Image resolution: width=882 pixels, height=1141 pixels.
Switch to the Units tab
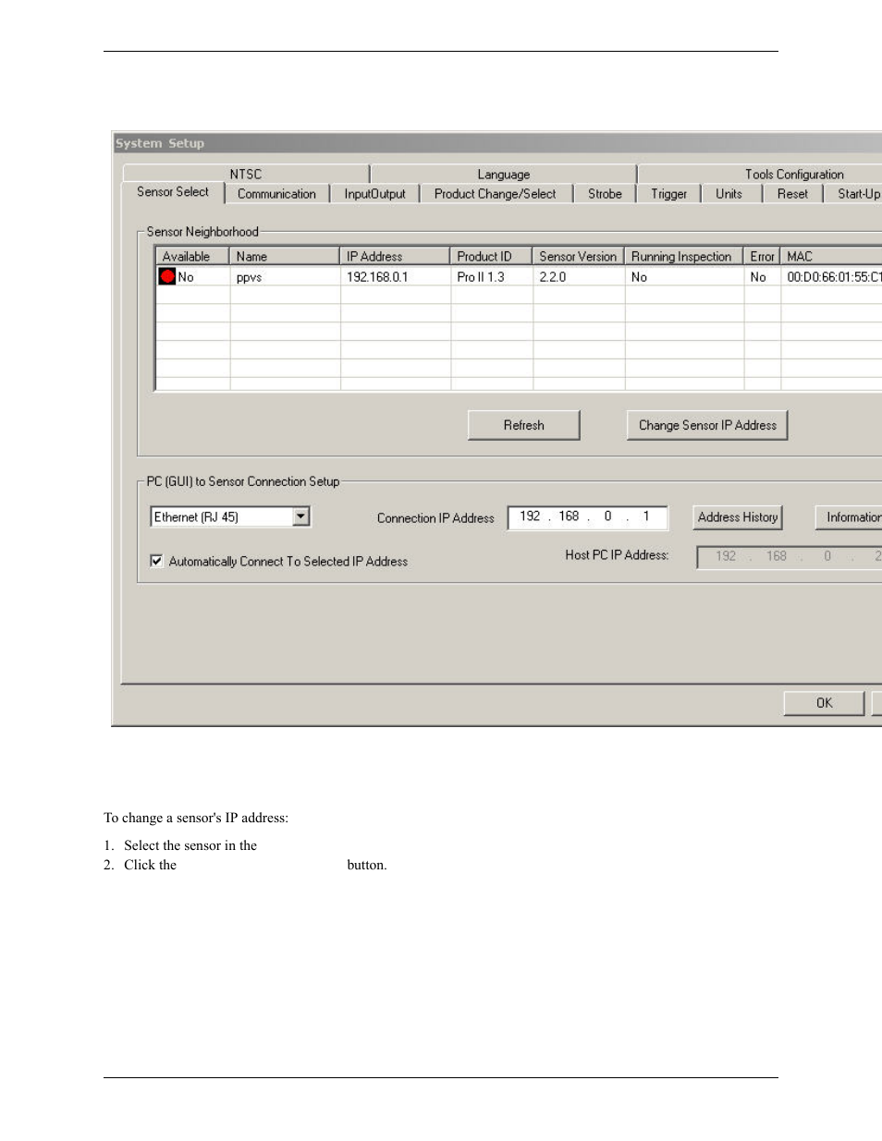(729, 194)
